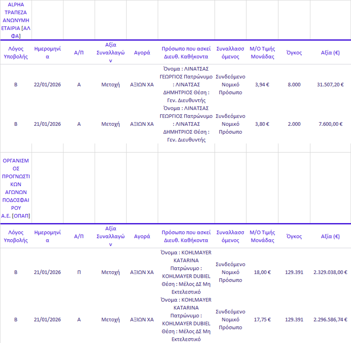Select the 8.000 volume cell

tap(294, 85)
